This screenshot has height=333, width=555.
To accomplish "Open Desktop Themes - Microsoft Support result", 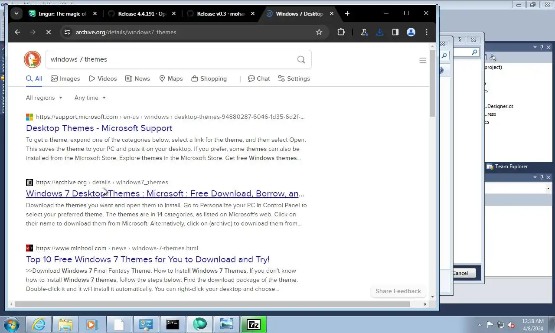I will click(99, 128).
